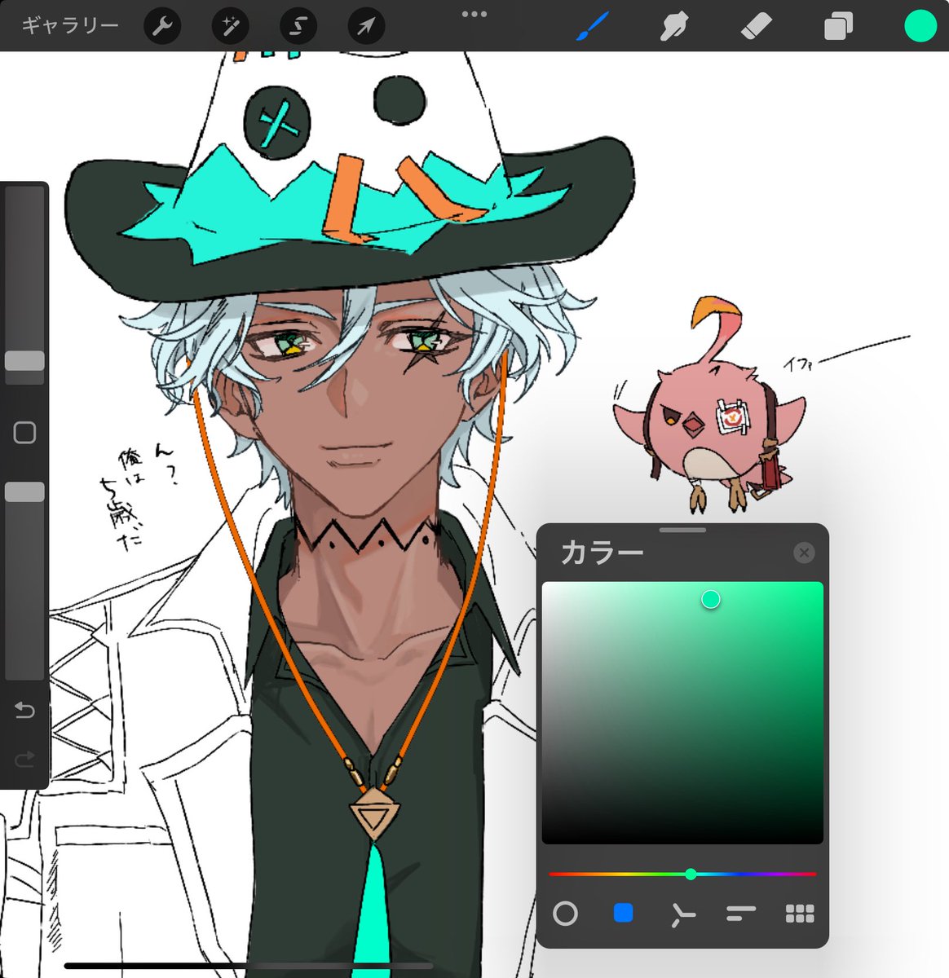Viewport: 949px width, 978px height.
Task: Select the Smudge finger tool
Action: pos(674,26)
